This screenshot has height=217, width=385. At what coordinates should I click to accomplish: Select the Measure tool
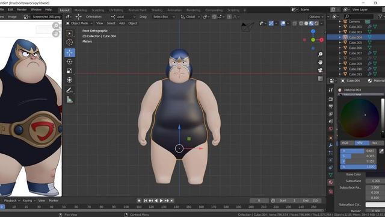tap(70, 99)
